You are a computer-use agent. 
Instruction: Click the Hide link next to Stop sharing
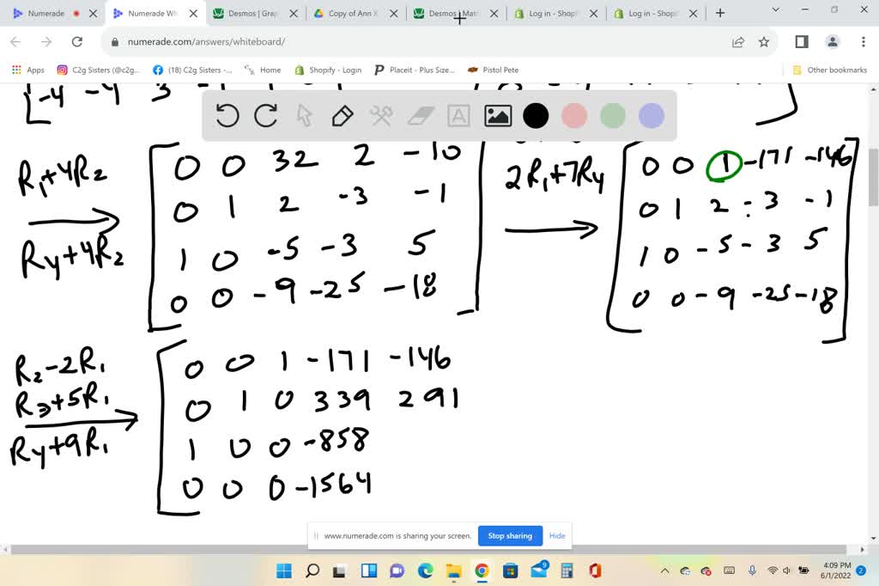pos(556,535)
